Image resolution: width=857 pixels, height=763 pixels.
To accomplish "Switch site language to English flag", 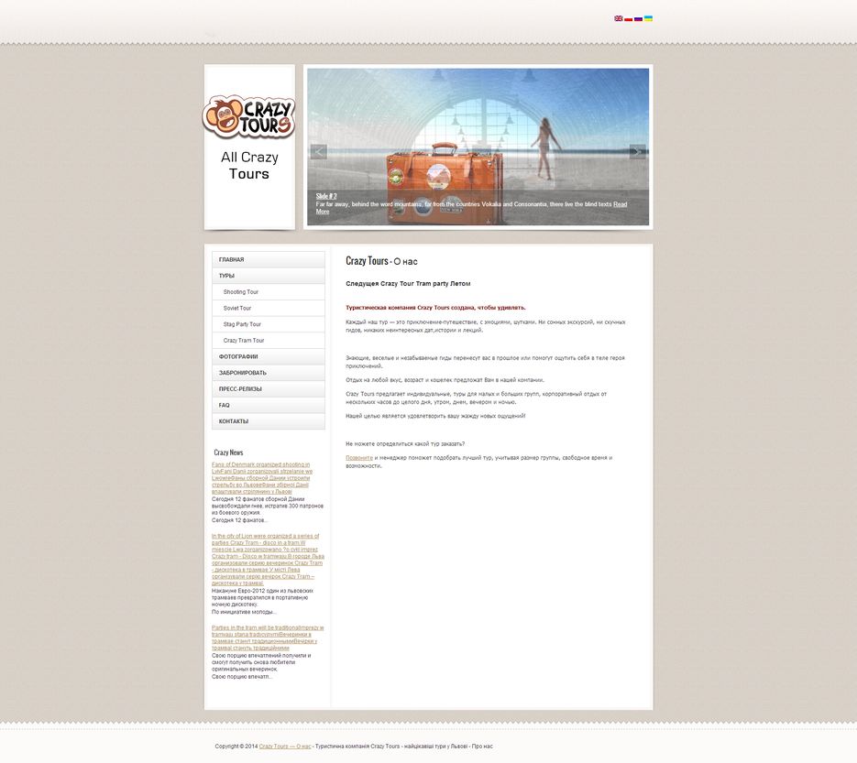I will point(618,18).
